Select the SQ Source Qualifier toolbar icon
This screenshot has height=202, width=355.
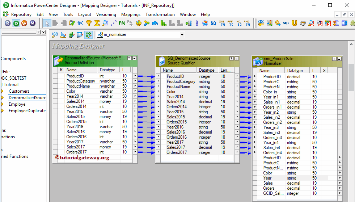click(214, 23)
